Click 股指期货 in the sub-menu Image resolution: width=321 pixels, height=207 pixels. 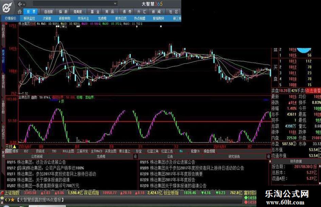click(158, 18)
